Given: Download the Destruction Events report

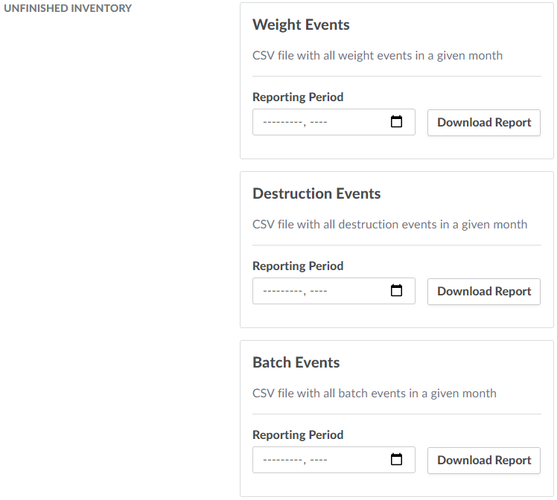Looking at the screenshot, I should click(484, 292).
